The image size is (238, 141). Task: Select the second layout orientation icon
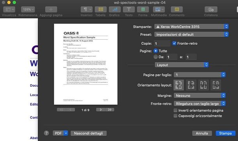tap(191, 85)
